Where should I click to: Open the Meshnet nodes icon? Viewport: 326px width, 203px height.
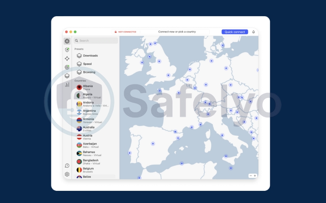(x=67, y=58)
